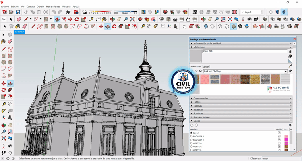Expand the Información de la entidad panel

pyautogui.click(x=241, y=44)
